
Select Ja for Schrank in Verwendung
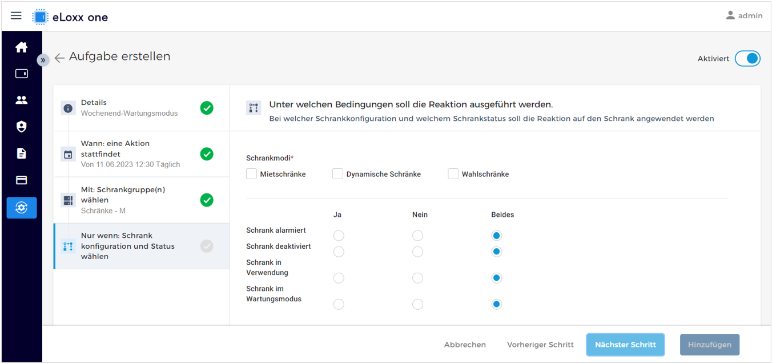(x=339, y=278)
